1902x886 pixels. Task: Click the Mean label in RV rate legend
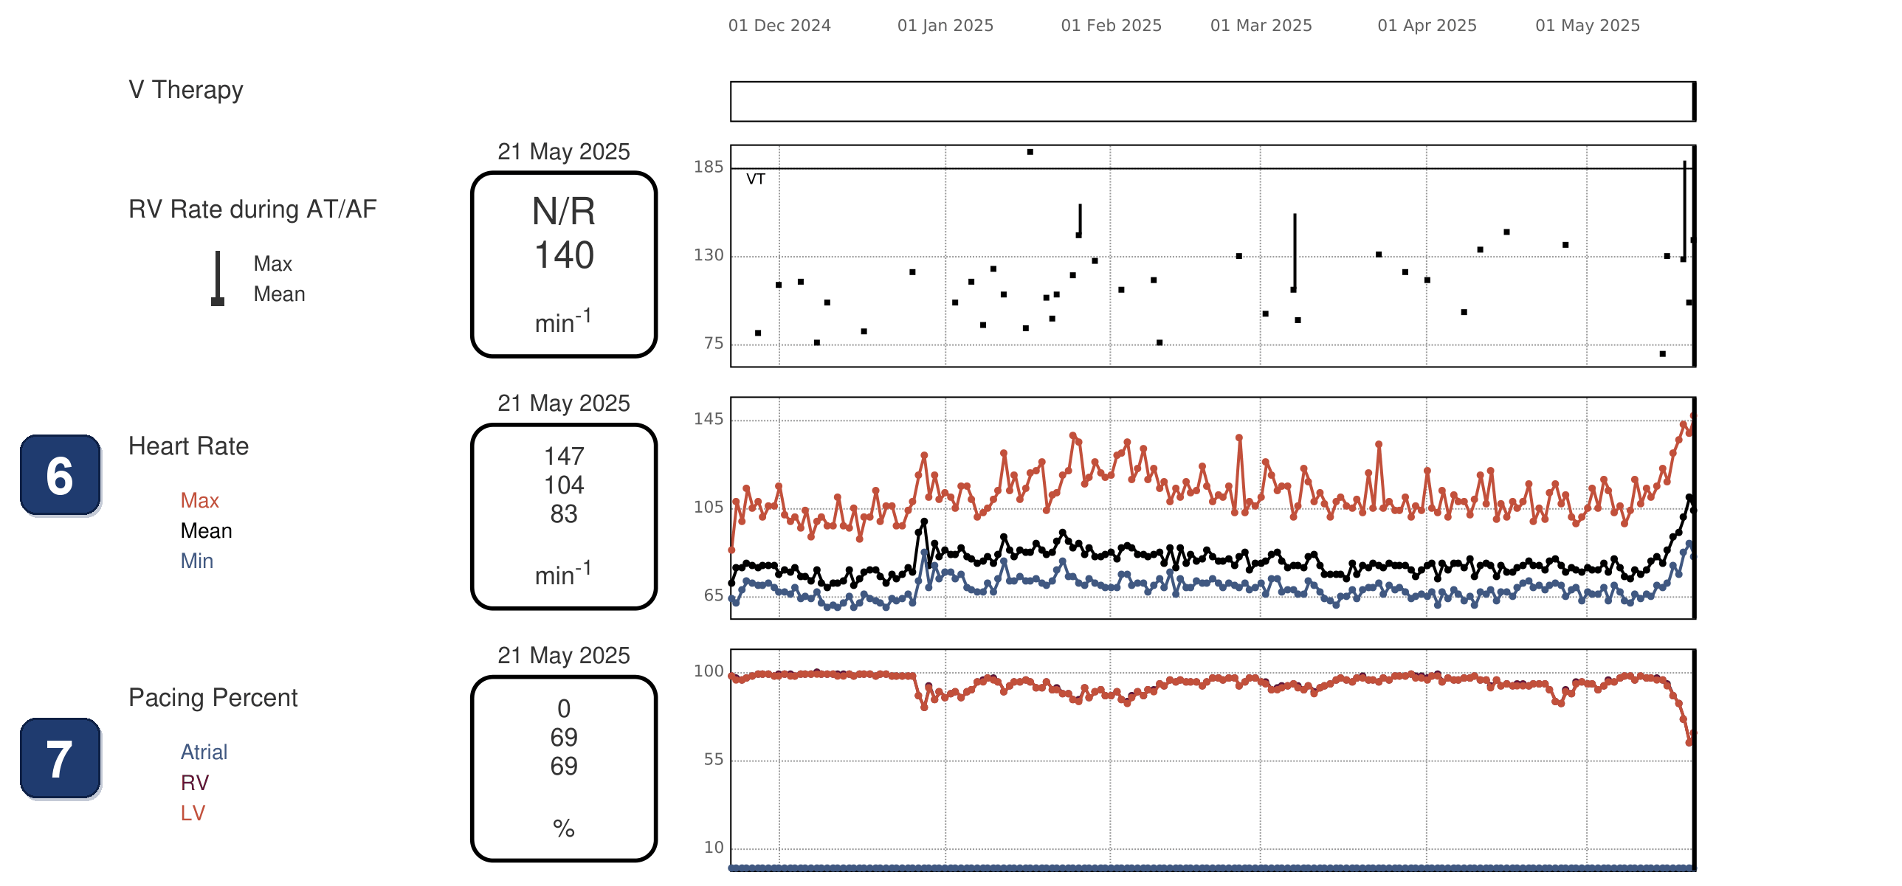pos(279,294)
